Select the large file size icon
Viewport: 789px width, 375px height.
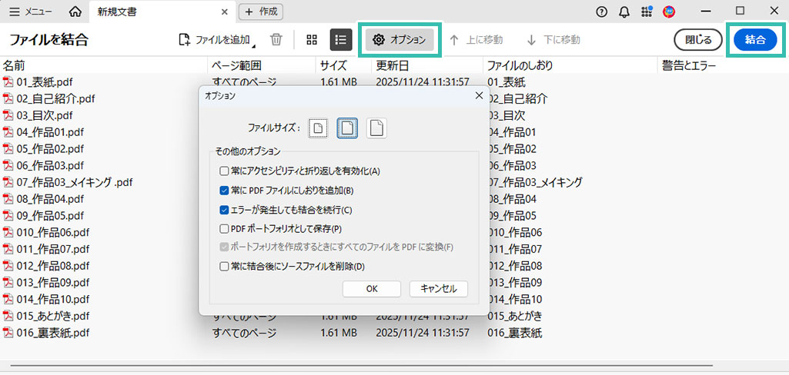pos(376,129)
